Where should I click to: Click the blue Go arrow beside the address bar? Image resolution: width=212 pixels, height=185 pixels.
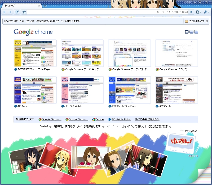(x=191, y=12)
